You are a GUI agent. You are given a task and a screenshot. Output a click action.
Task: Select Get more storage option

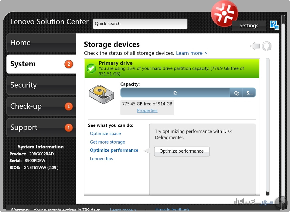click(107, 142)
